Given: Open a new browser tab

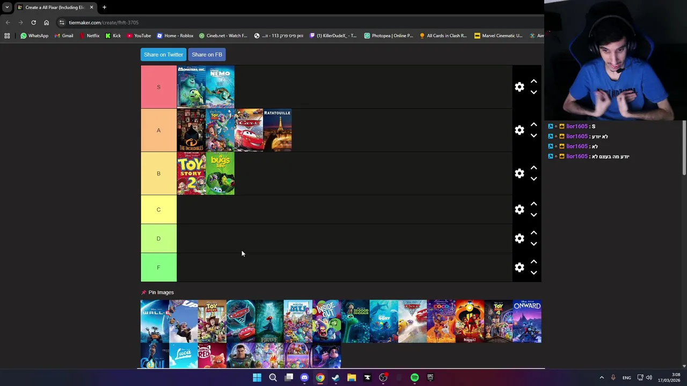Looking at the screenshot, I should [104, 7].
